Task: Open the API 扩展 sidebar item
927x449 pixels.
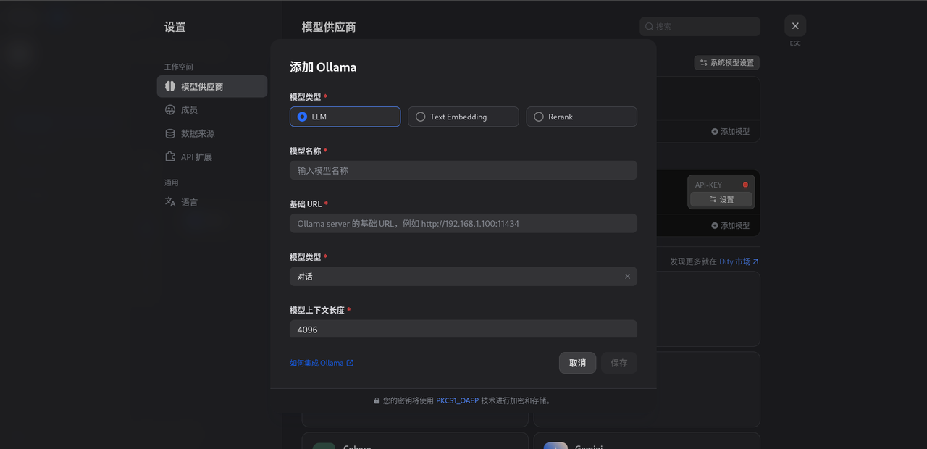Action: pyautogui.click(x=212, y=157)
